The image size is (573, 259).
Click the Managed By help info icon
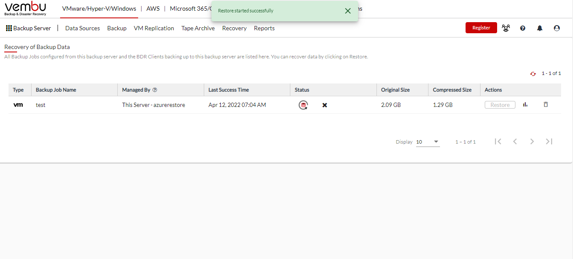click(x=155, y=90)
